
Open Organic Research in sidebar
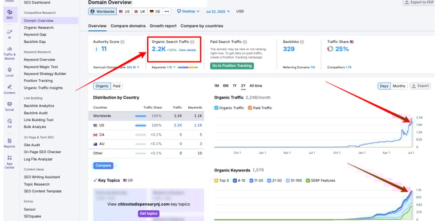point(39,27)
